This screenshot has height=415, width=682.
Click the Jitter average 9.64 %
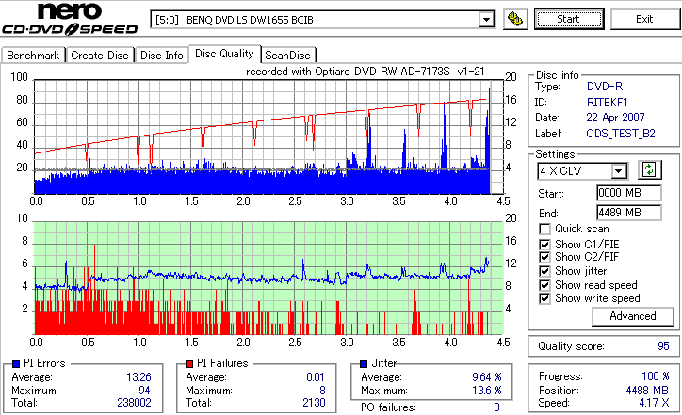[x=487, y=377]
